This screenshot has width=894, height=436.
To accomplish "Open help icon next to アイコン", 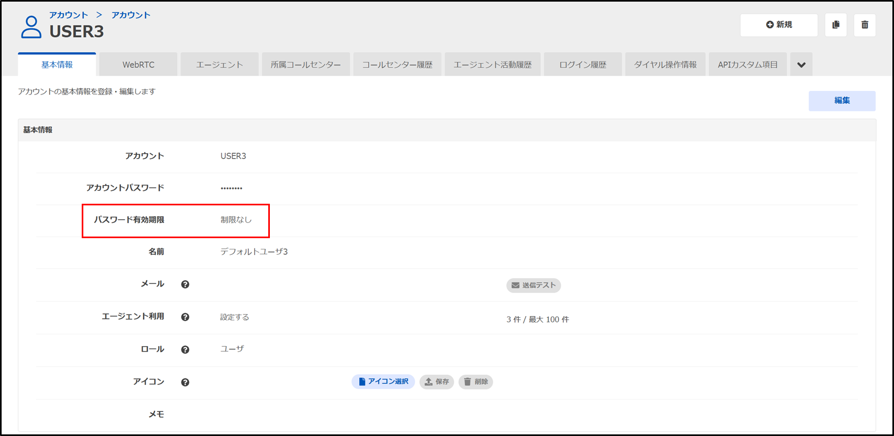I will point(185,382).
